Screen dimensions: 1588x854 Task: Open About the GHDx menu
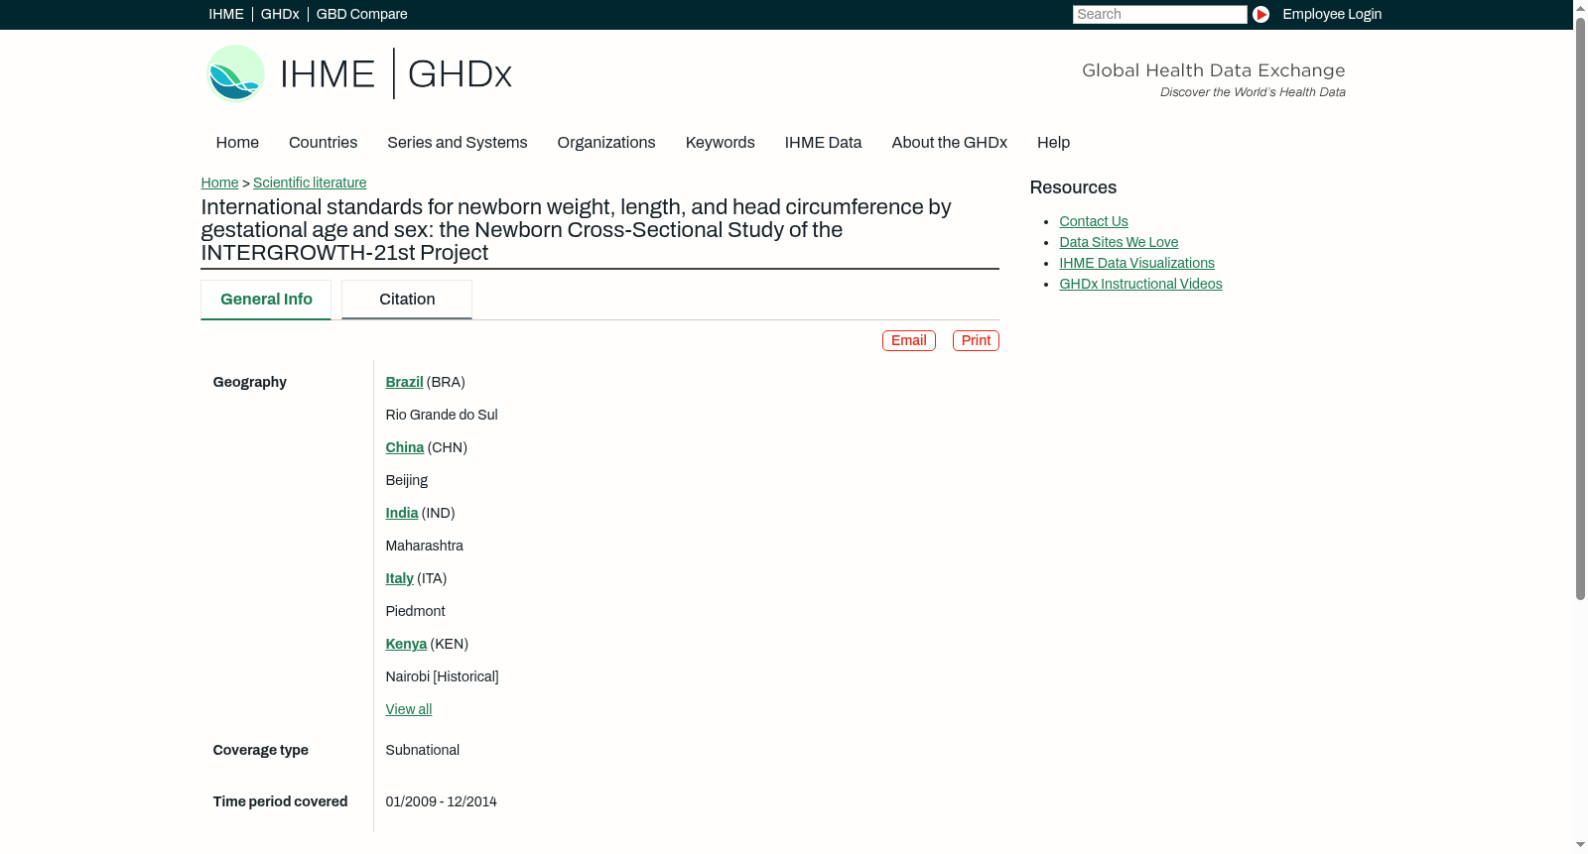click(949, 143)
